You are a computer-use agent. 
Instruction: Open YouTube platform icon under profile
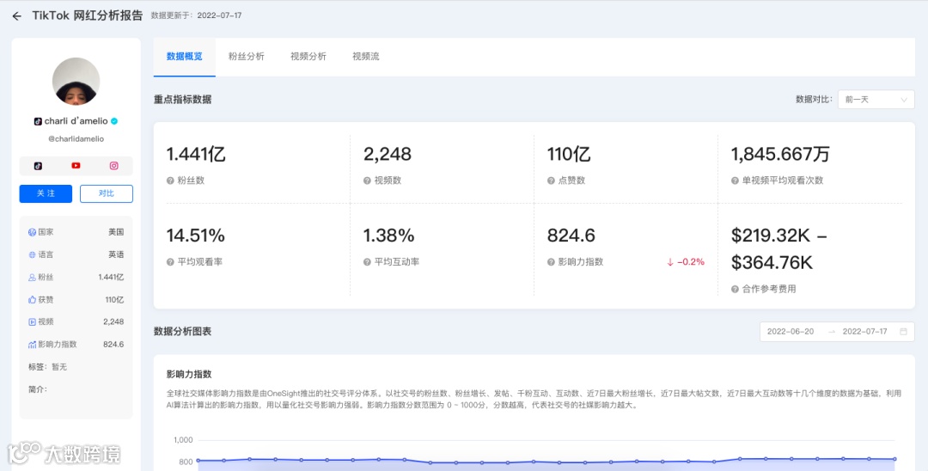(76, 166)
